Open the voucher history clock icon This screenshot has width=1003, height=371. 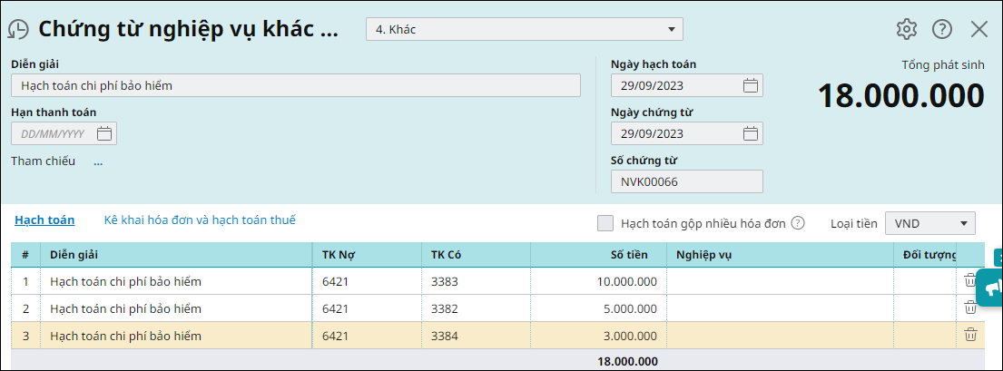pos(18,29)
